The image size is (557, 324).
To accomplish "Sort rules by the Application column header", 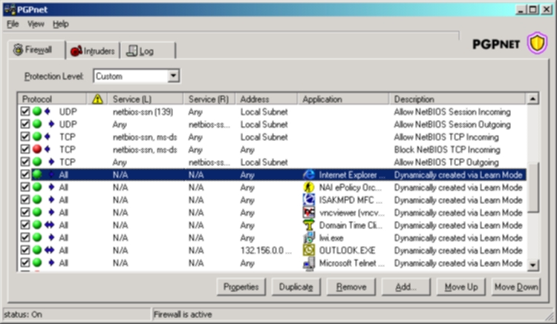I will [343, 99].
